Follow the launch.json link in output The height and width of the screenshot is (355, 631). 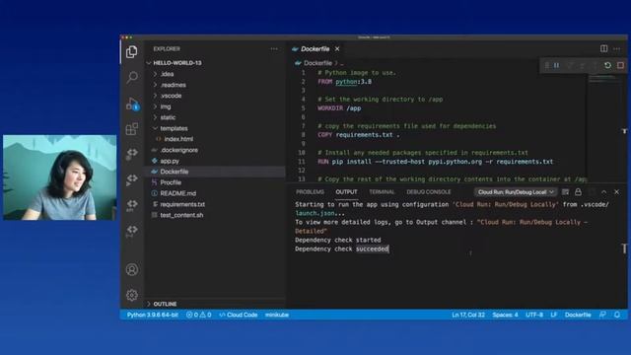315,213
